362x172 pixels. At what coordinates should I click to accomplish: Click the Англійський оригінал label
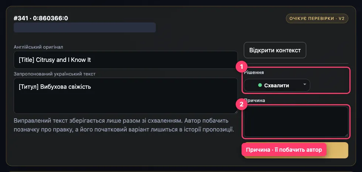pos(38,47)
